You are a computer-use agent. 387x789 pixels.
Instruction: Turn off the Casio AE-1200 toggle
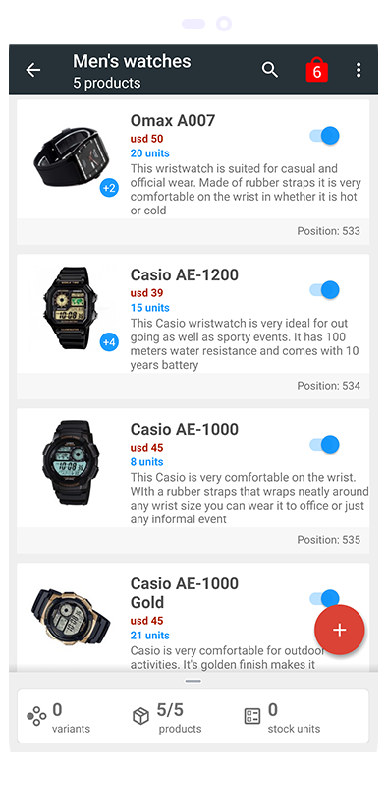click(325, 290)
